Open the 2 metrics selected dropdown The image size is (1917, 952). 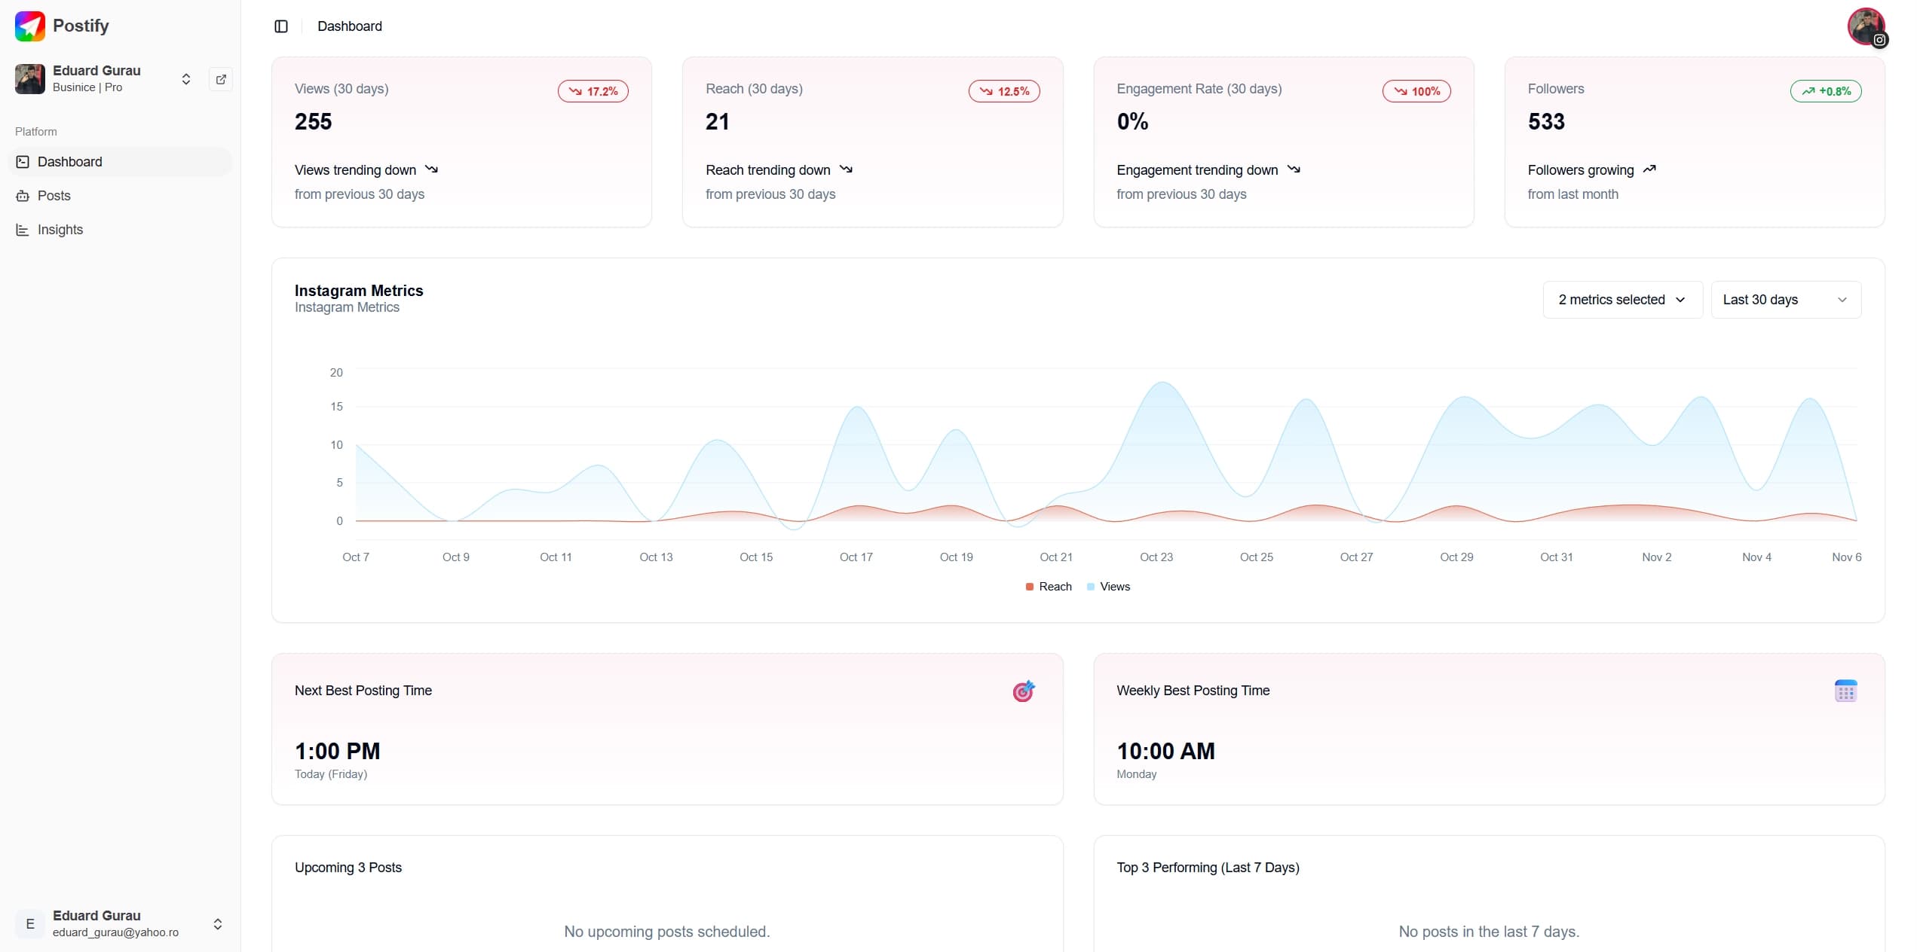1621,299
